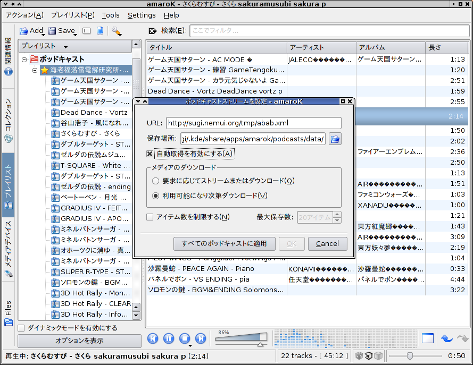Clear the search filter with the eraser icon

coord(153,31)
